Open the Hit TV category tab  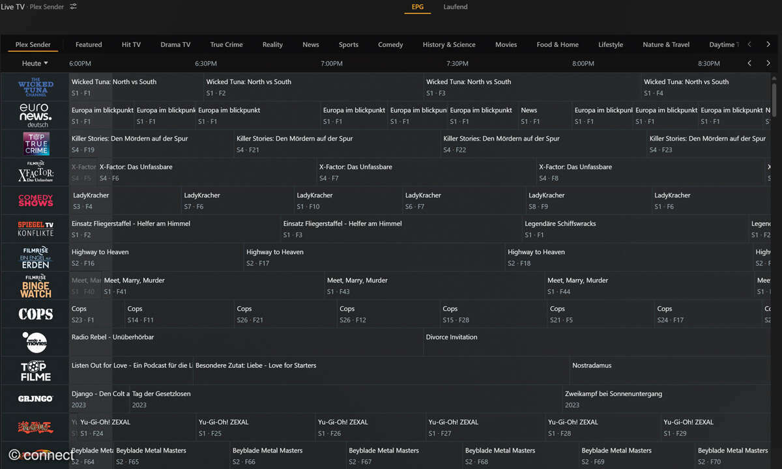click(131, 45)
